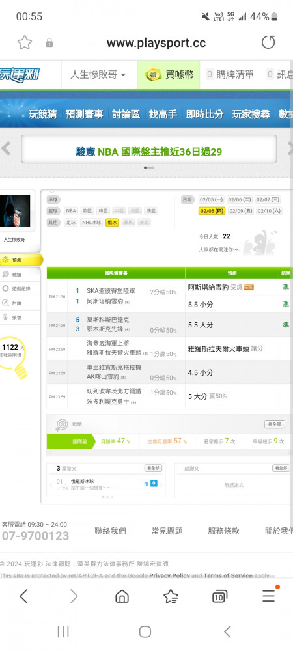Image resolution: width=293 pixels, height=651 pixels.
Task: Open the browser tabs counter showing 10
Action: (219, 596)
